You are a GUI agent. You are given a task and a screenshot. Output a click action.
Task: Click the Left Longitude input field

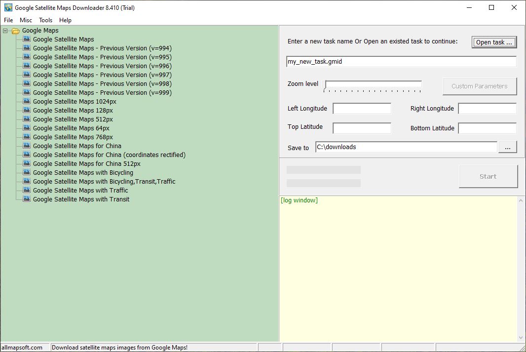point(362,109)
